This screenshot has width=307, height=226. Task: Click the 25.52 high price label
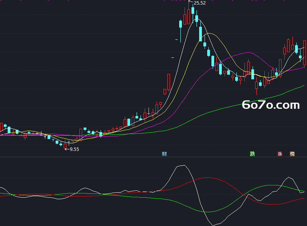pos(200,3)
